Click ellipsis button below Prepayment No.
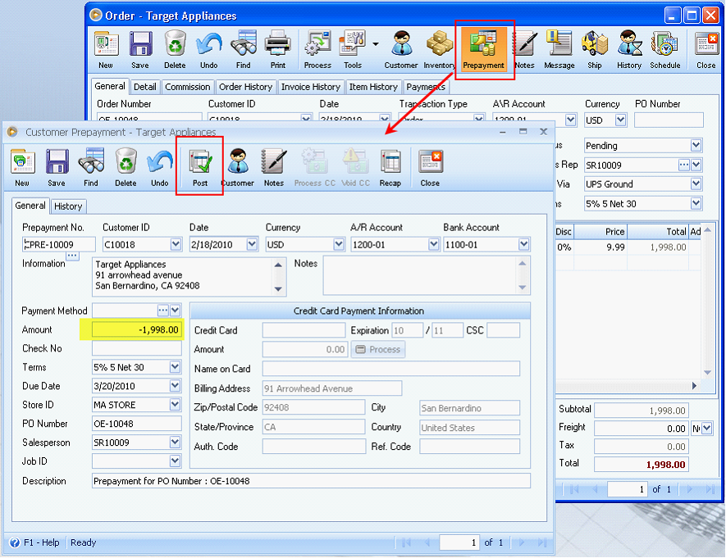726x558 pixels. (x=72, y=255)
